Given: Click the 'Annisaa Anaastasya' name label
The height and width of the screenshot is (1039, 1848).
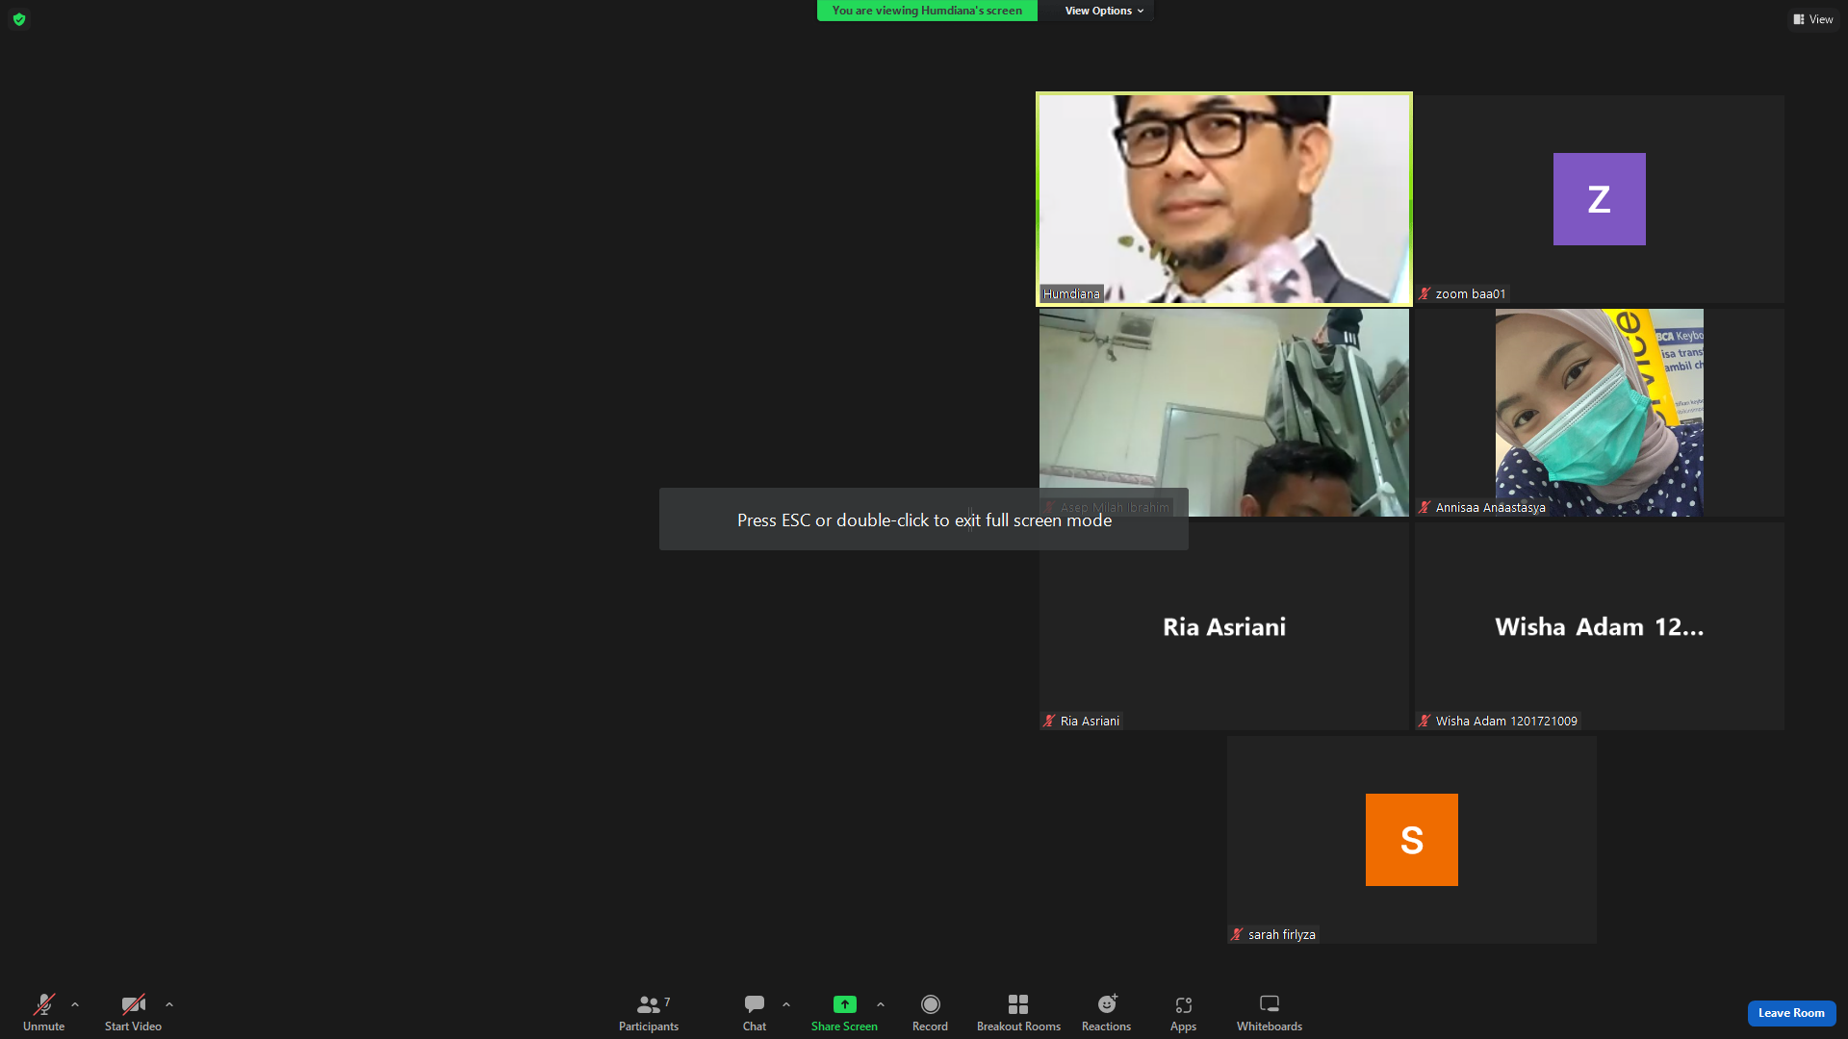Looking at the screenshot, I should 1490,508.
